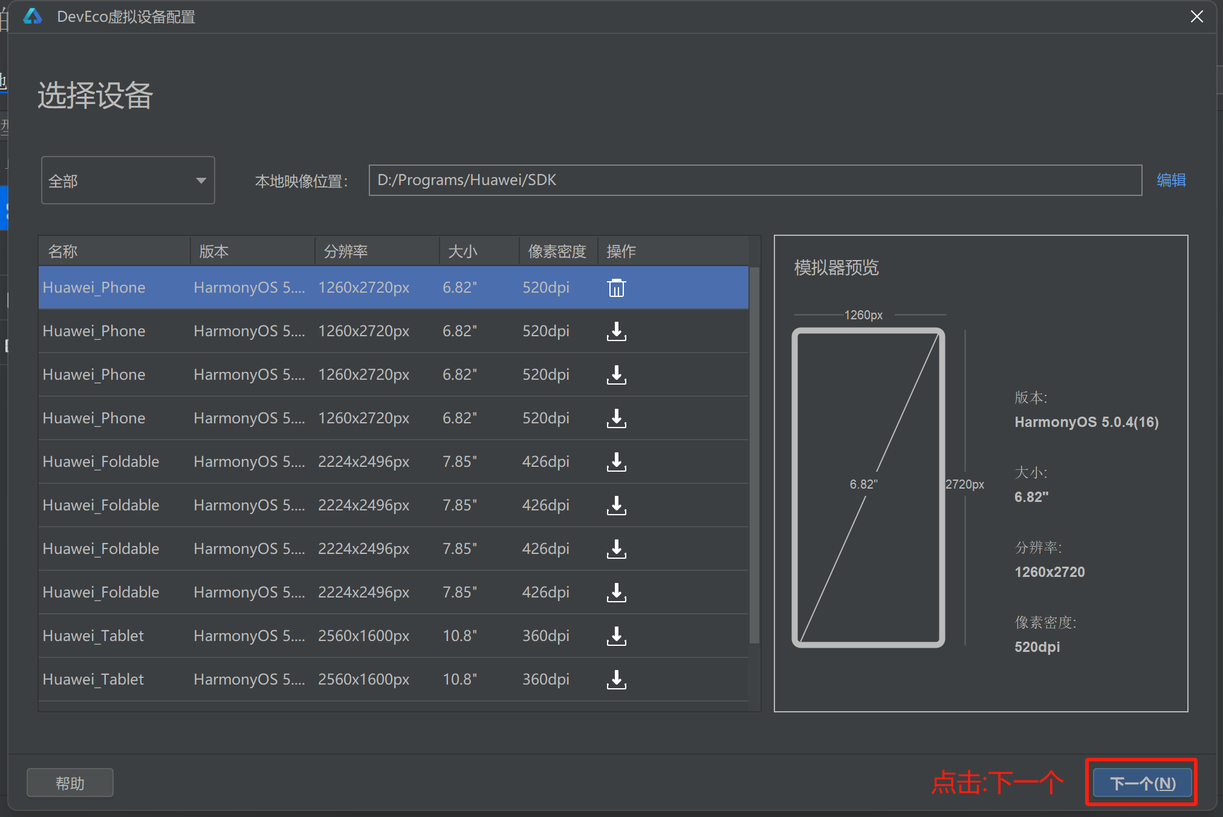1223x817 pixels.
Task: Open the 全部 device type dropdown
Action: 128,180
